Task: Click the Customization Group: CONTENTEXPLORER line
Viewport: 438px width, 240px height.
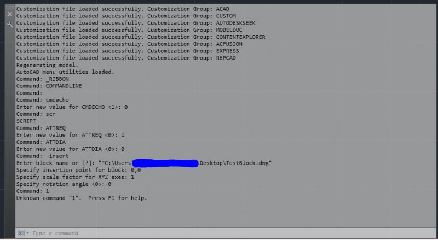Action: [141, 37]
